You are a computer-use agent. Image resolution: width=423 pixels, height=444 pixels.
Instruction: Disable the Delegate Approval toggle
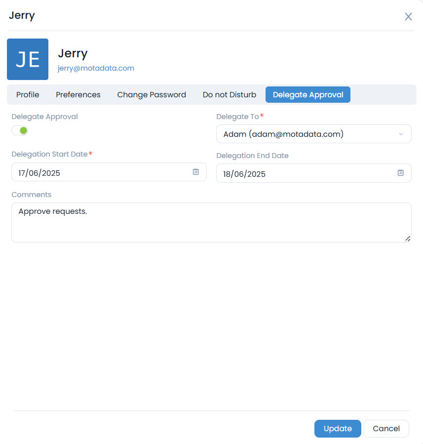pos(20,130)
